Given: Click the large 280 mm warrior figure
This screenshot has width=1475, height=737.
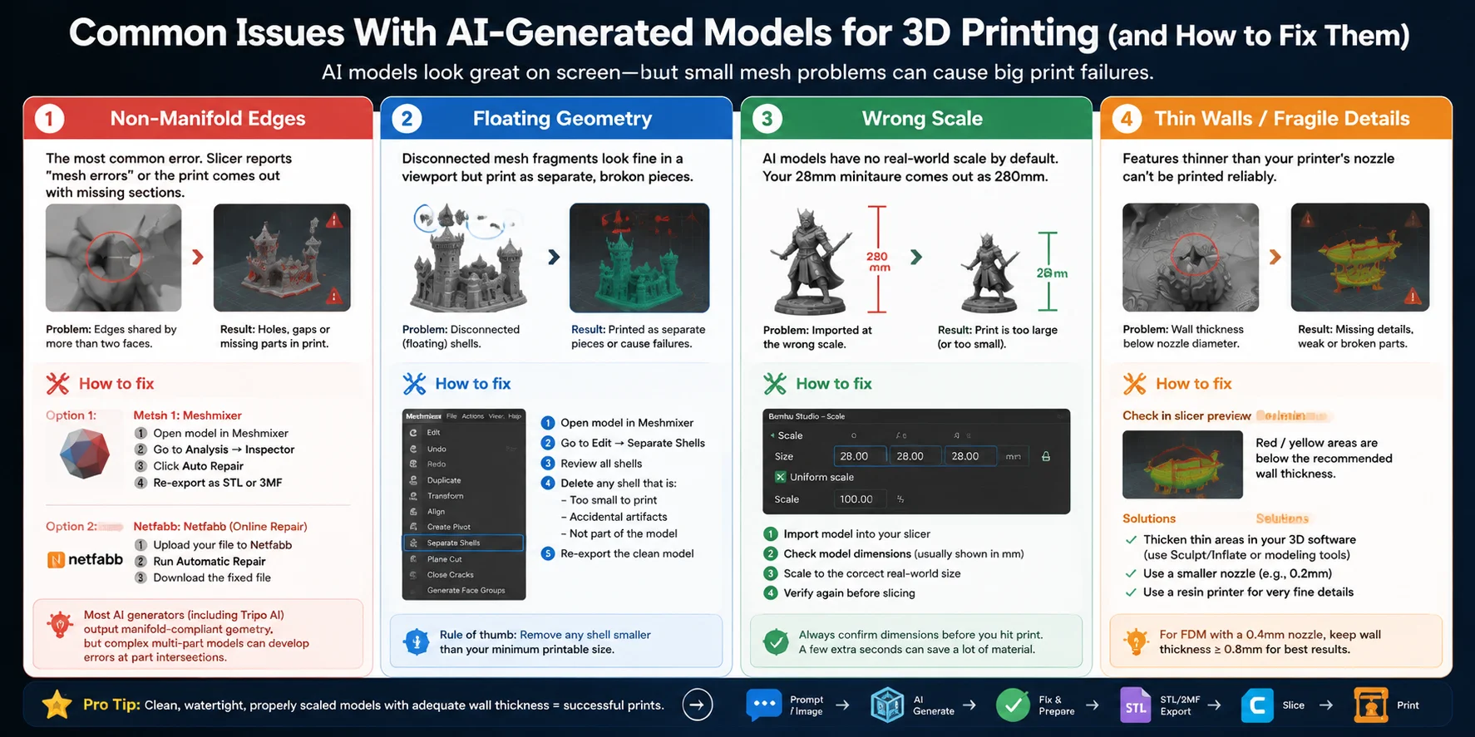Looking at the screenshot, I should click(811, 259).
